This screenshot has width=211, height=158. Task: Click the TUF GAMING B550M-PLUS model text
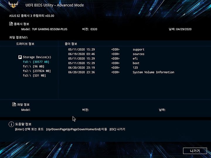coord(50,29)
